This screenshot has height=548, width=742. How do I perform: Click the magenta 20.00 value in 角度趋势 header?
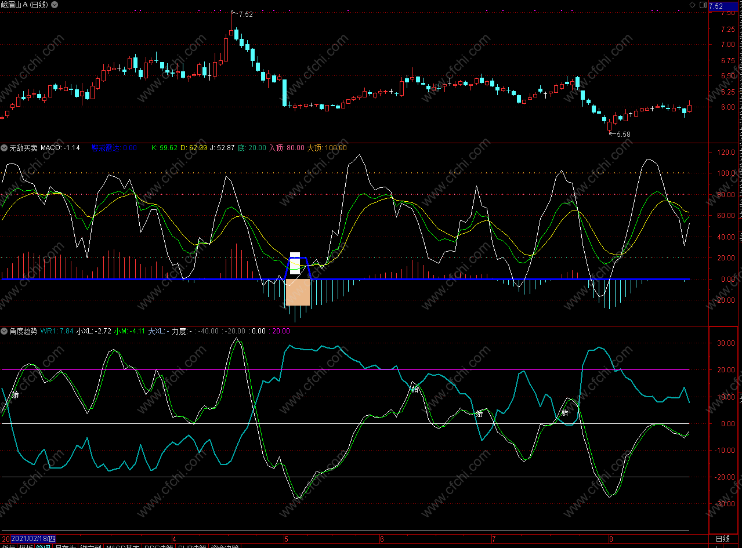(x=280, y=331)
